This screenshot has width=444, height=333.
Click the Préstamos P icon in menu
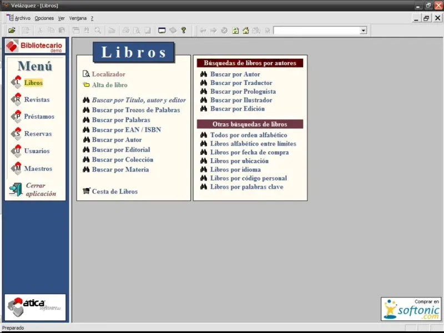coord(17,116)
